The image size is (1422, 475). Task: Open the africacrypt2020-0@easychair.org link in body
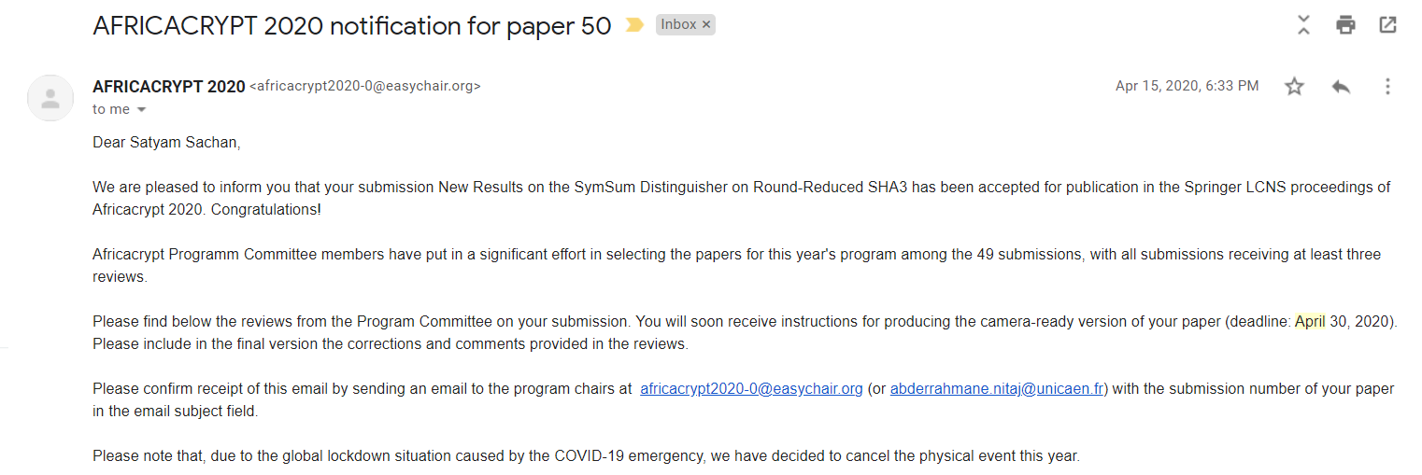pos(751,389)
